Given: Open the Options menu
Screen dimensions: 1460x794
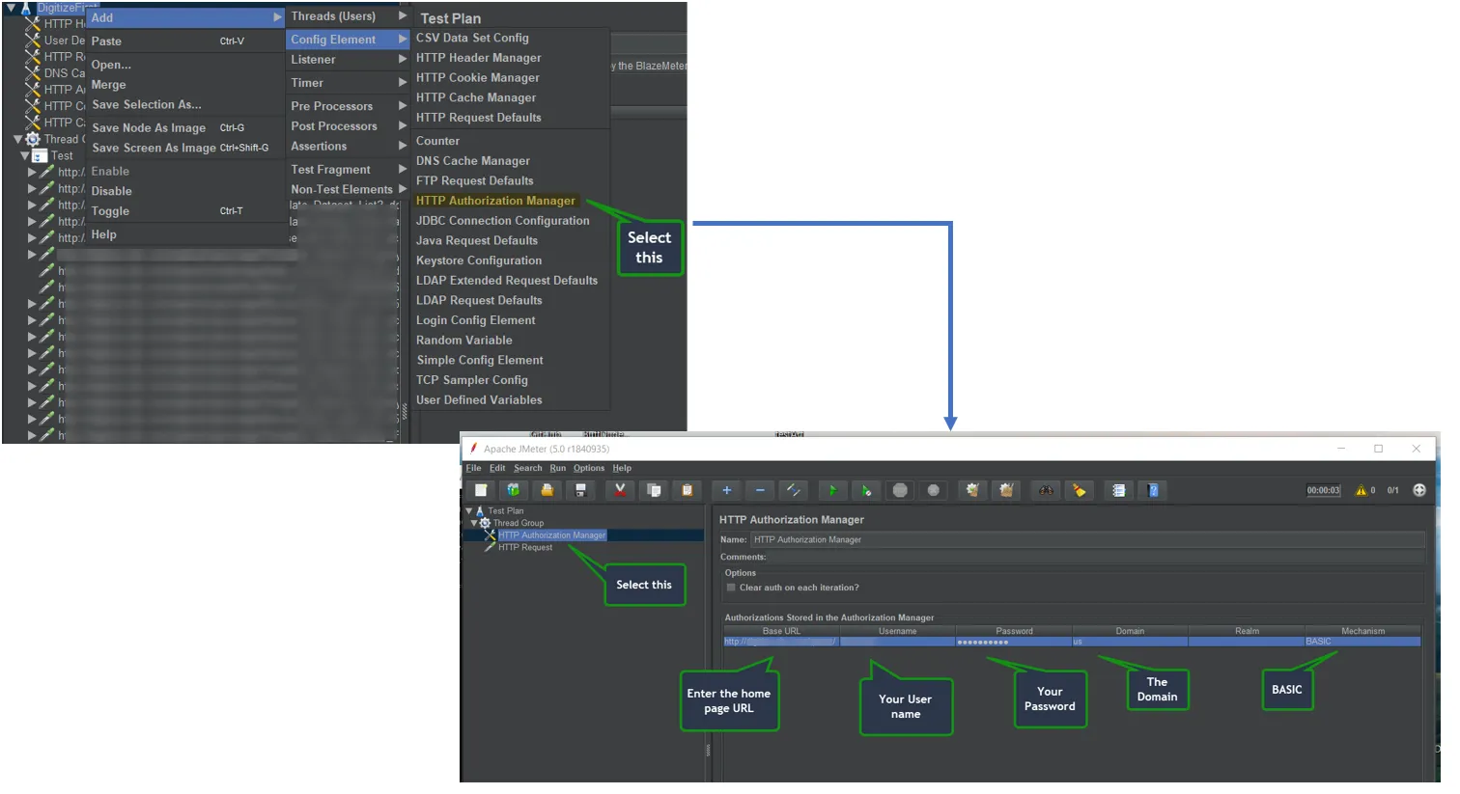Looking at the screenshot, I should click(589, 468).
